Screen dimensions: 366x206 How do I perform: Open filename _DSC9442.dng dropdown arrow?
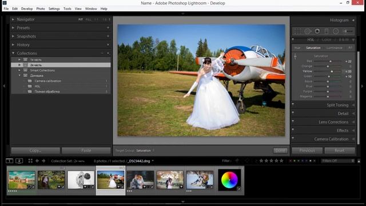coord(153,161)
